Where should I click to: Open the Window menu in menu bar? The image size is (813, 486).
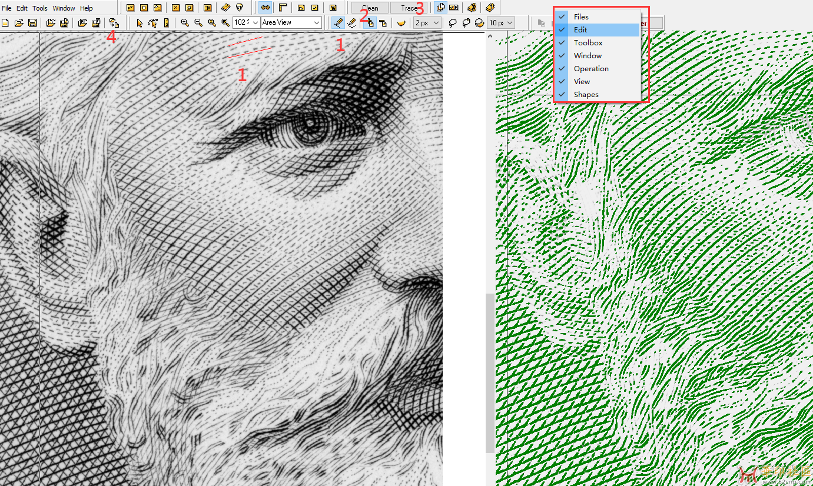point(64,8)
